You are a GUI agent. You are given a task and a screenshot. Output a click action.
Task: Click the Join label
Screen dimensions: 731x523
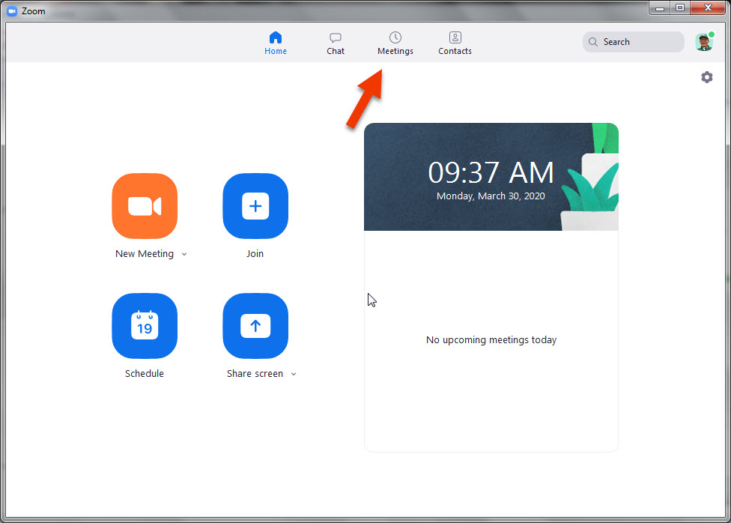[255, 254]
